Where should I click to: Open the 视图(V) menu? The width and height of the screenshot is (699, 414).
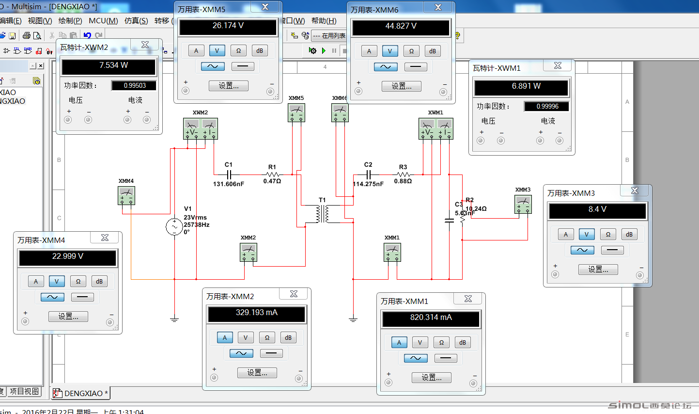pos(40,21)
